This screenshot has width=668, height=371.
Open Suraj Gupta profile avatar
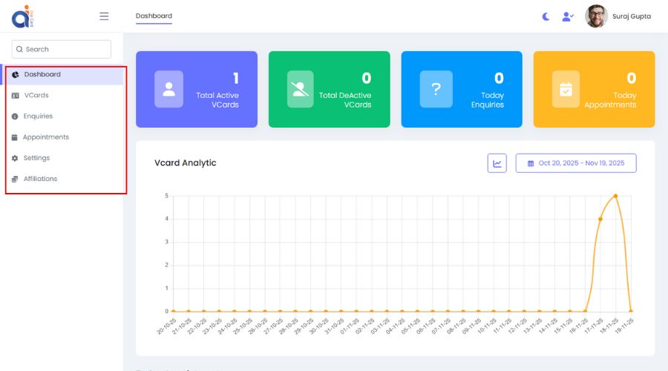(x=596, y=16)
